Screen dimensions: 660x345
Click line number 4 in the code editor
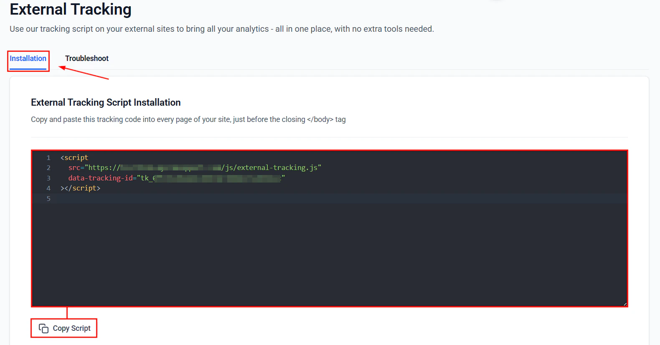pyautogui.click(x=48, y=188)
